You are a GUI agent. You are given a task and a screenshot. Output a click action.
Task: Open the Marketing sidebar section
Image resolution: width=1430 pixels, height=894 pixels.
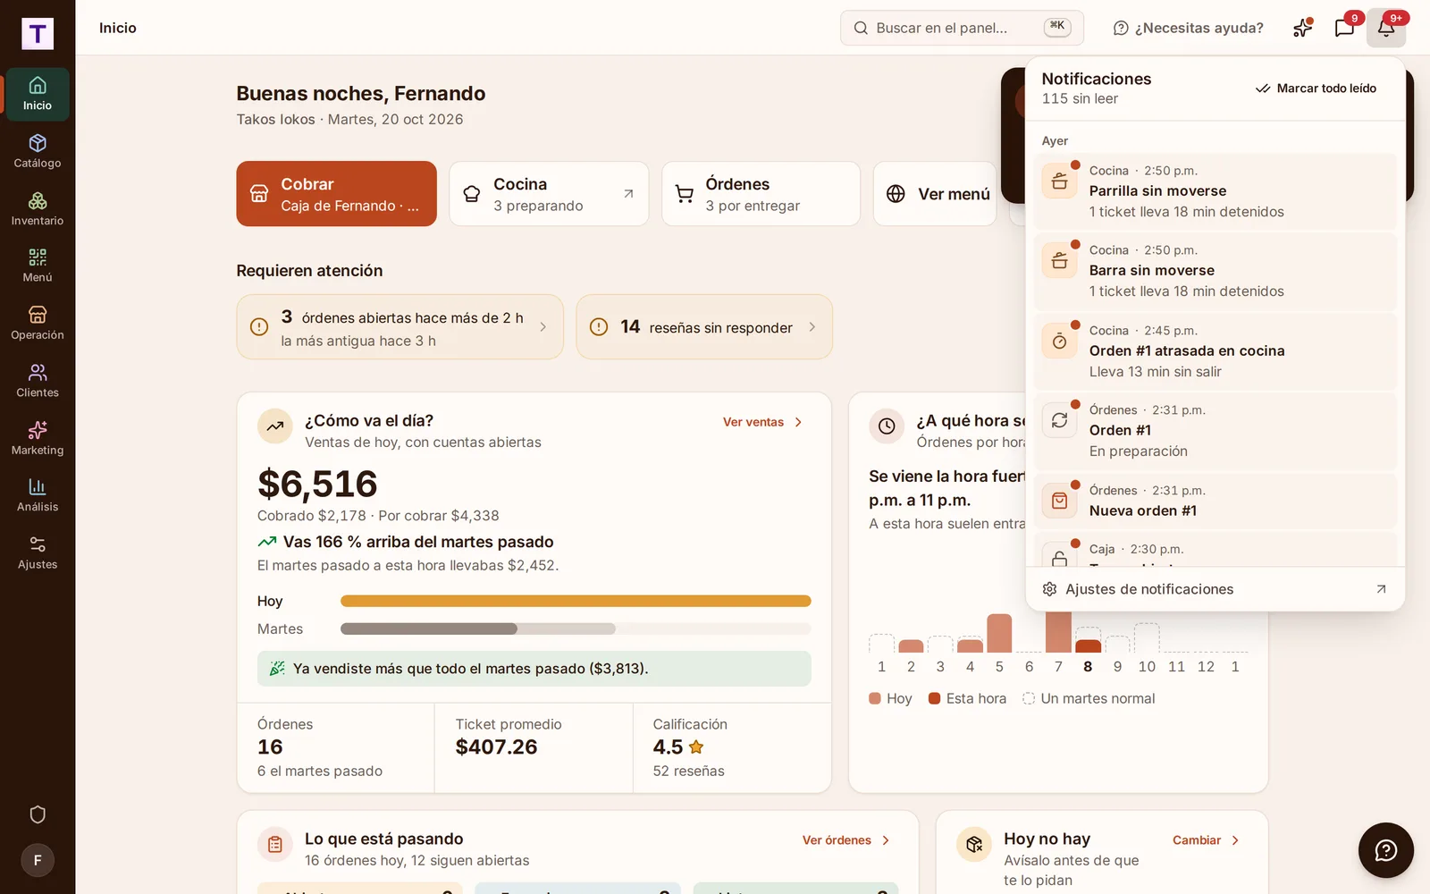pyautogui.click(x=38, y=439)
